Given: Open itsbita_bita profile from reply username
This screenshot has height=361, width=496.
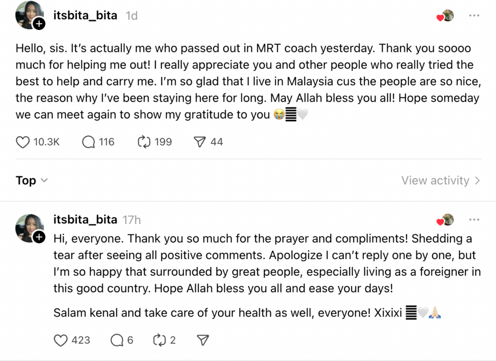Looking at the screenshot, I should [85, 220].
